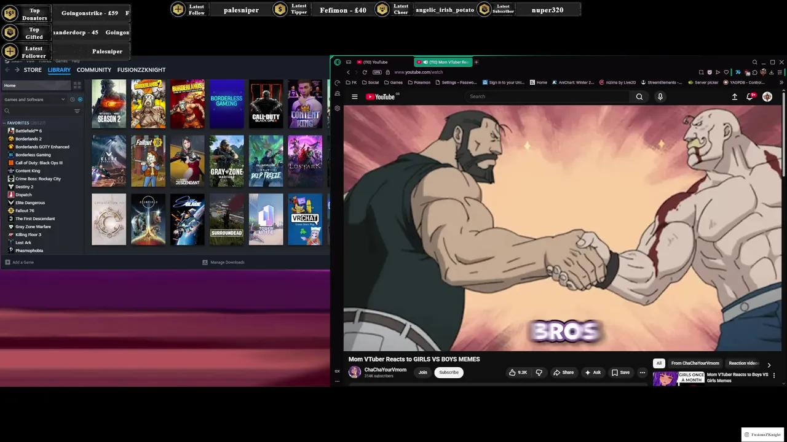Image resolution: width=787 pixels, height=442 pixels.
Task: Click the YouTube search box
Action: point(547,96)
